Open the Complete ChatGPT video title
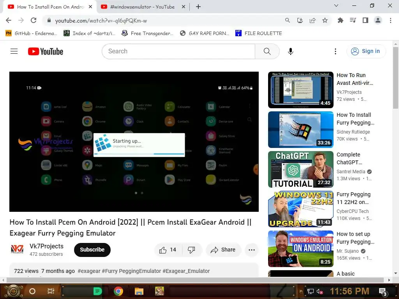The image size is (399, 299). coord(349,158)
